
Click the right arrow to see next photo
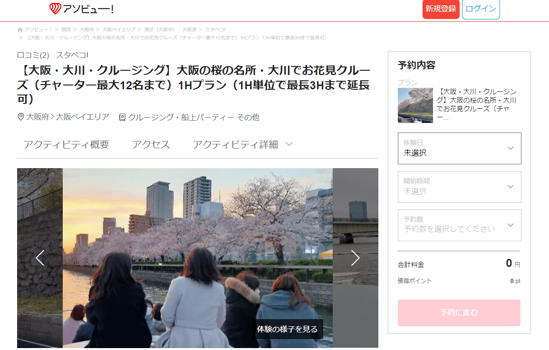click(355, 258)
